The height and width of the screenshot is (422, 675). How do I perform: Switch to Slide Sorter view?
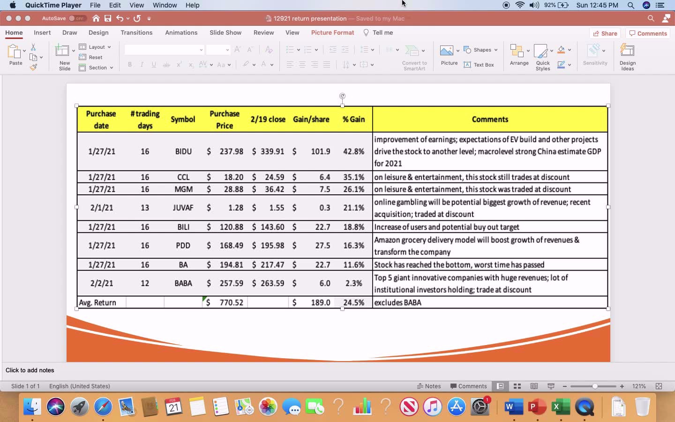point(517,386)
